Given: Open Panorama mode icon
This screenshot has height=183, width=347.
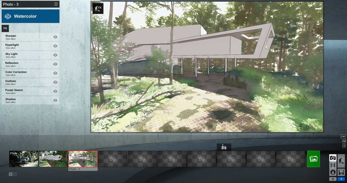Looking at the screenshot, I should coord(333,172).
